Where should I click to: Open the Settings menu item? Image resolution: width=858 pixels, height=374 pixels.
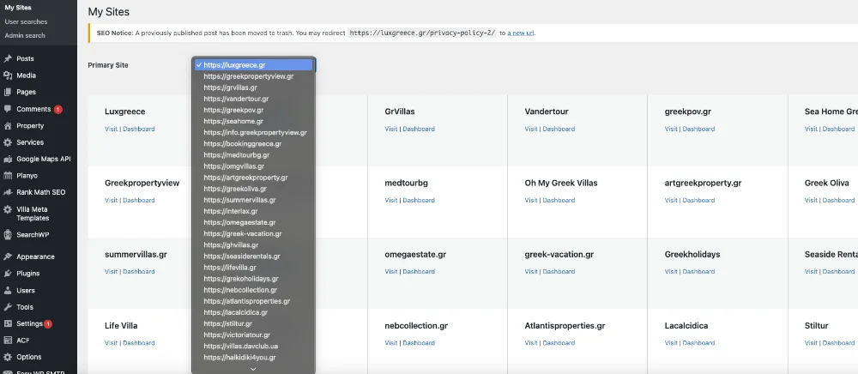[29, 324]
